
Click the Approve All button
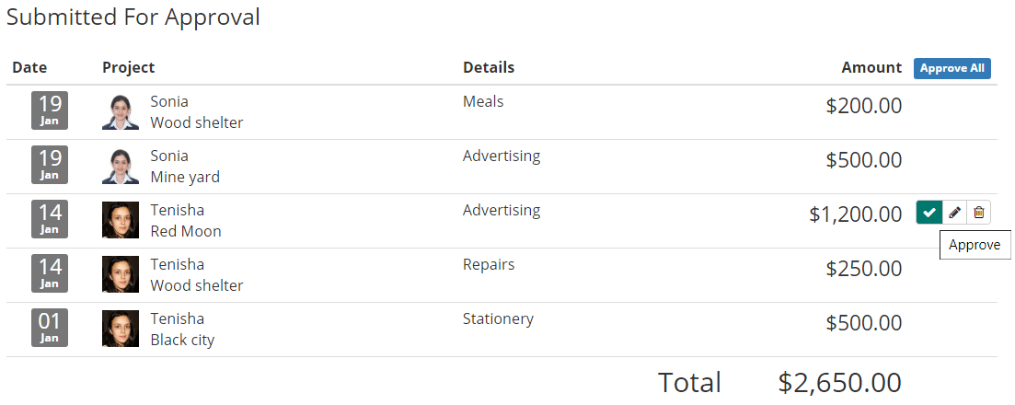(952, 68)
